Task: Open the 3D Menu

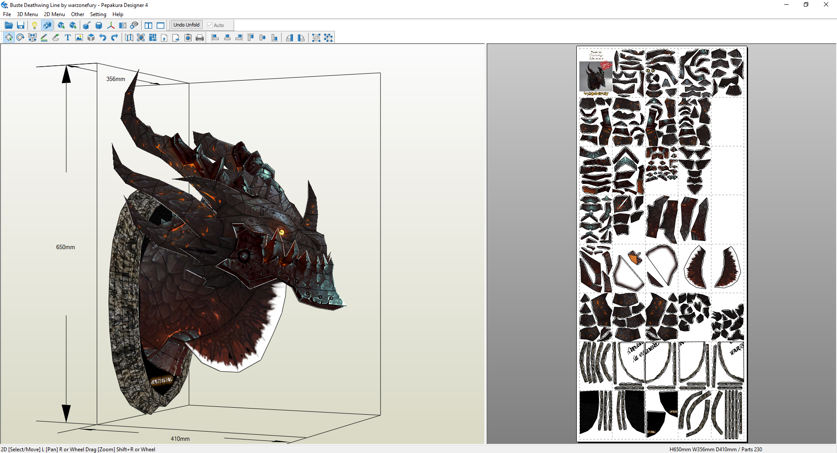Action: 27,14
